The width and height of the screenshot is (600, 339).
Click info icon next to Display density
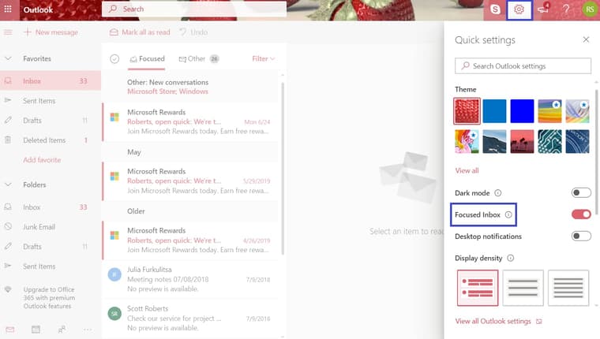pos(511,258)
